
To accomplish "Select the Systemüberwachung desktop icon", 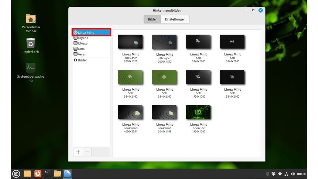I will click(x=31, y=72).
